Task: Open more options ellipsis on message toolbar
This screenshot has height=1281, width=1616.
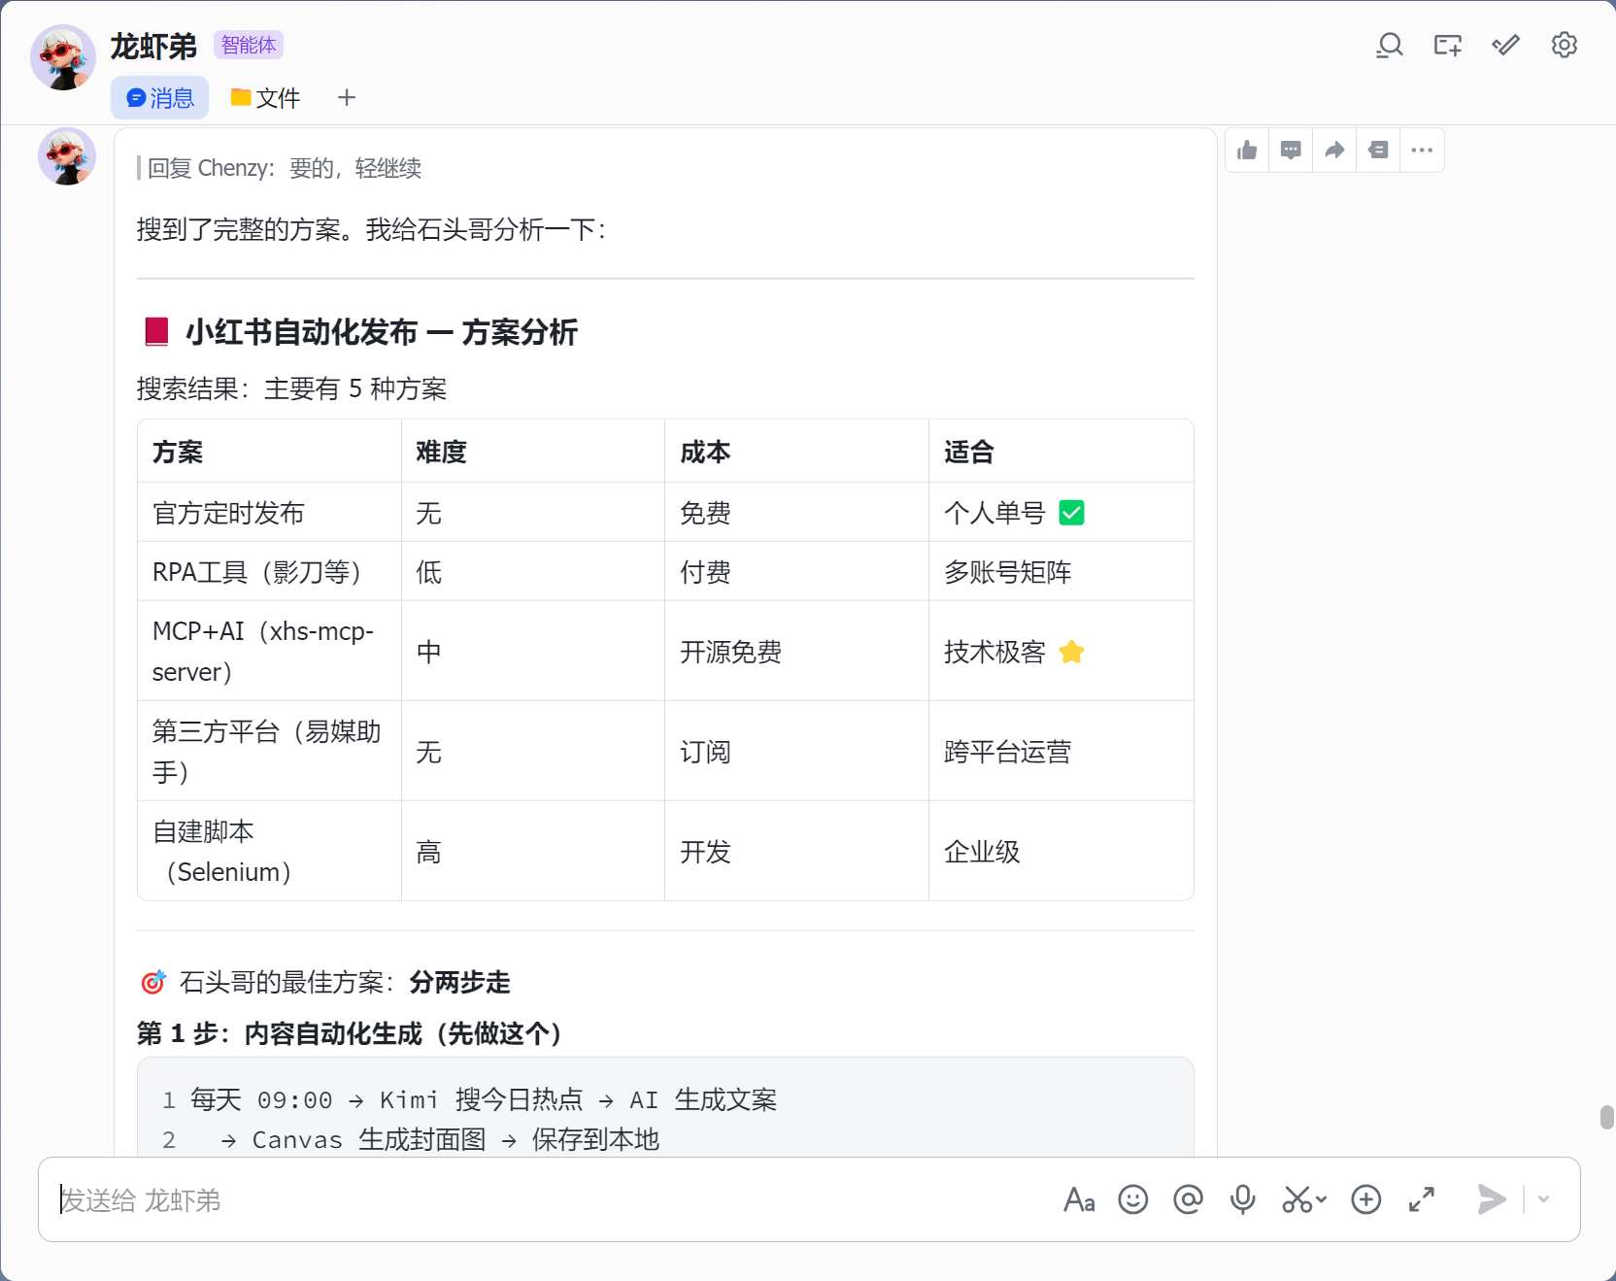Action: 1422,151
